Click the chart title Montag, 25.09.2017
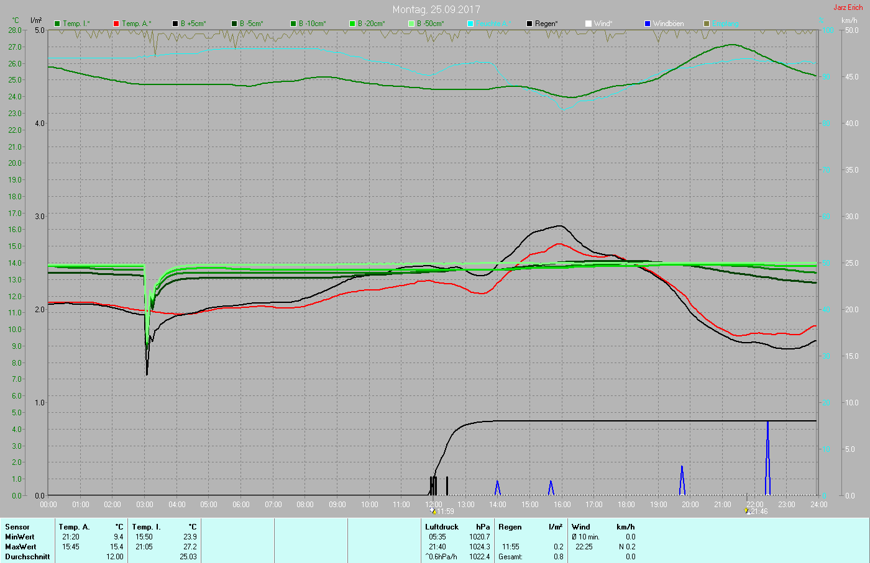Viewport: 870px width, 563px height. click(x=436, y=9)
